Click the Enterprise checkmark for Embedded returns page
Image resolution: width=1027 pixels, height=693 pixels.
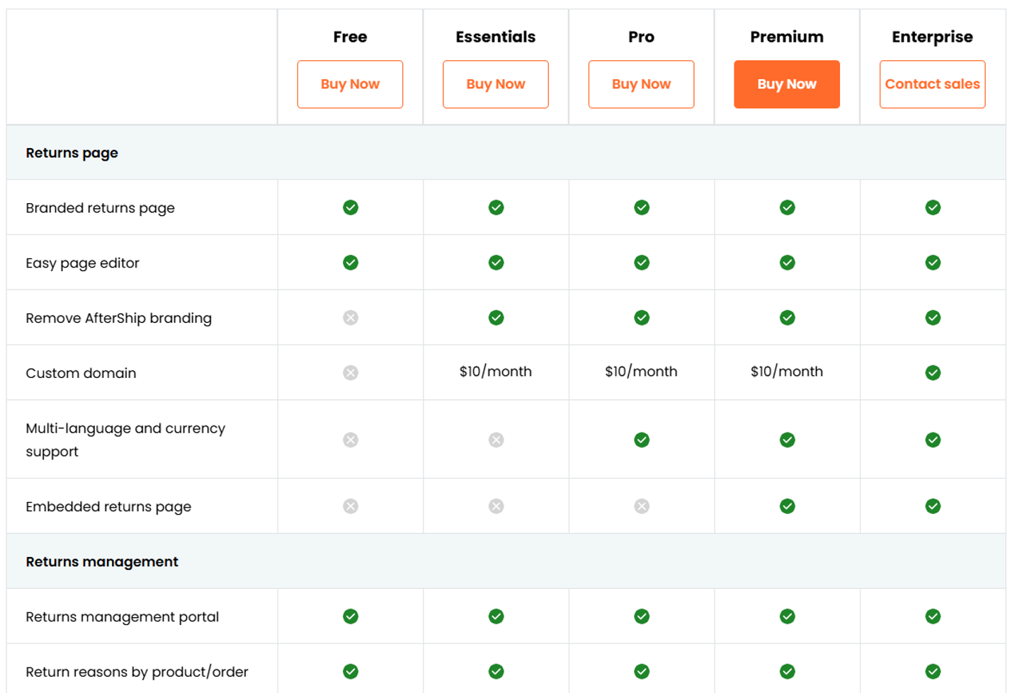pos(933,506)
